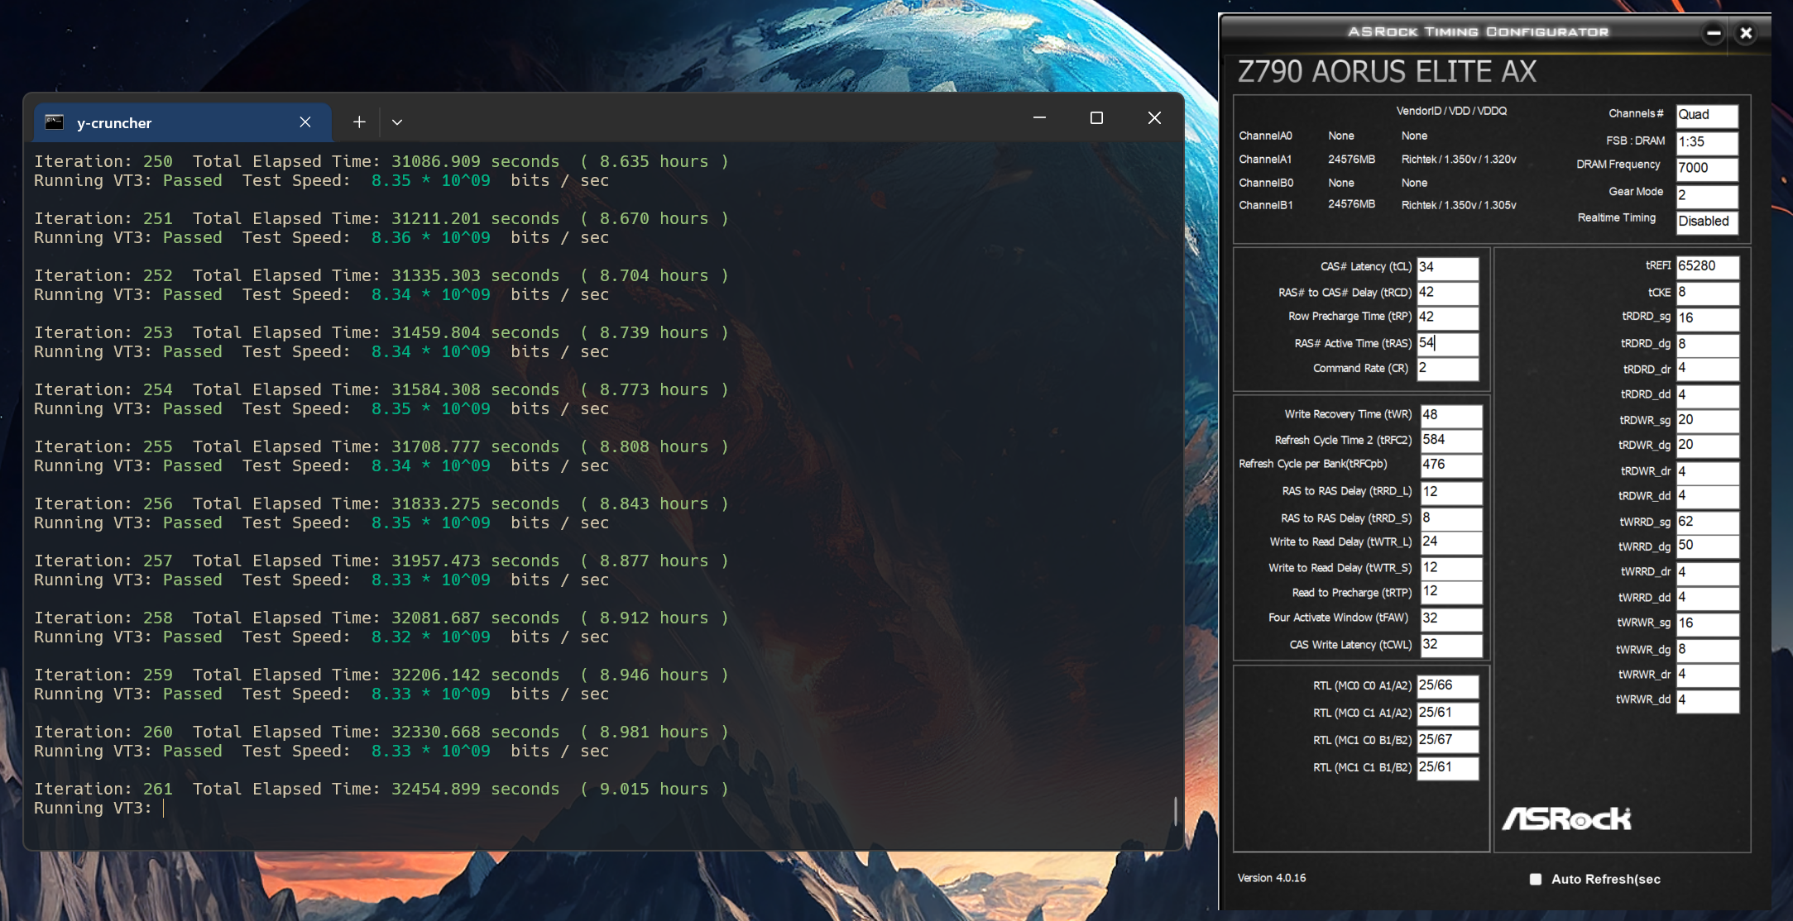Click the DRAM Frequency field

coord(1706,168)
